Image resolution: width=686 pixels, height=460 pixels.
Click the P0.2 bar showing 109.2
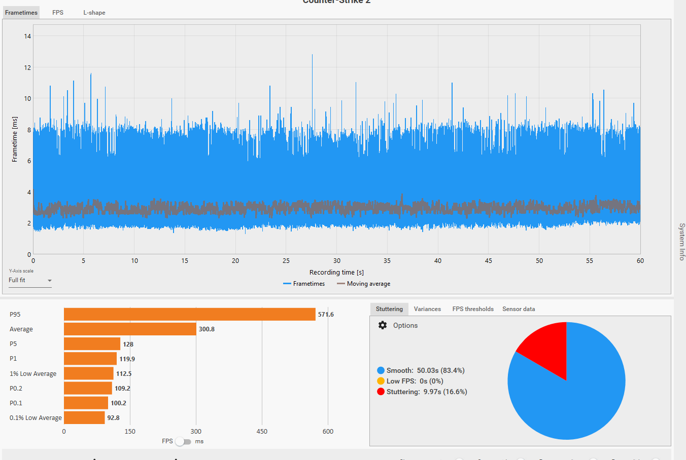coord(88,388)
